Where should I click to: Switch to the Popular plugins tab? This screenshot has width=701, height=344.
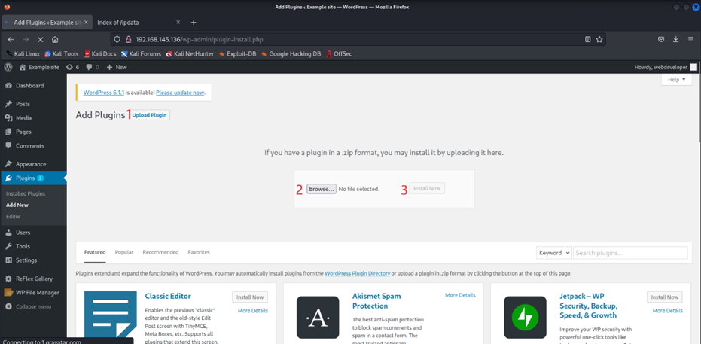pyautogui.click(x=124, y=252)
